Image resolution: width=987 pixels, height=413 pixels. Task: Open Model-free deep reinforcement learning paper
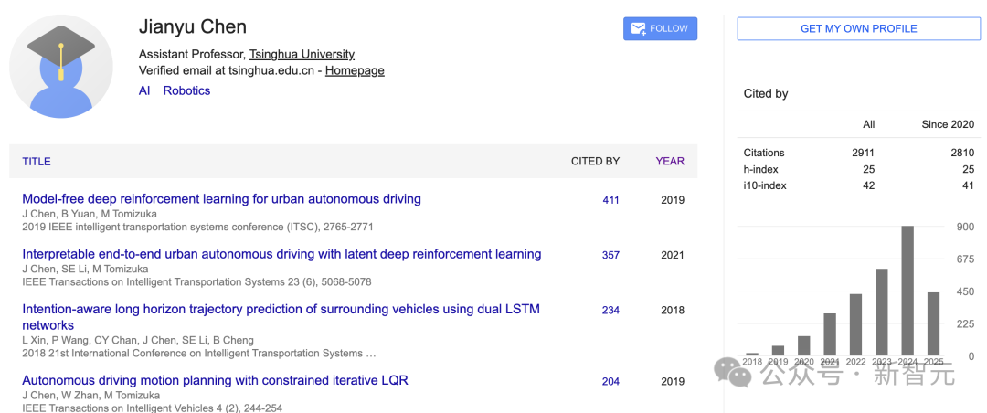(x=221, y=198)
